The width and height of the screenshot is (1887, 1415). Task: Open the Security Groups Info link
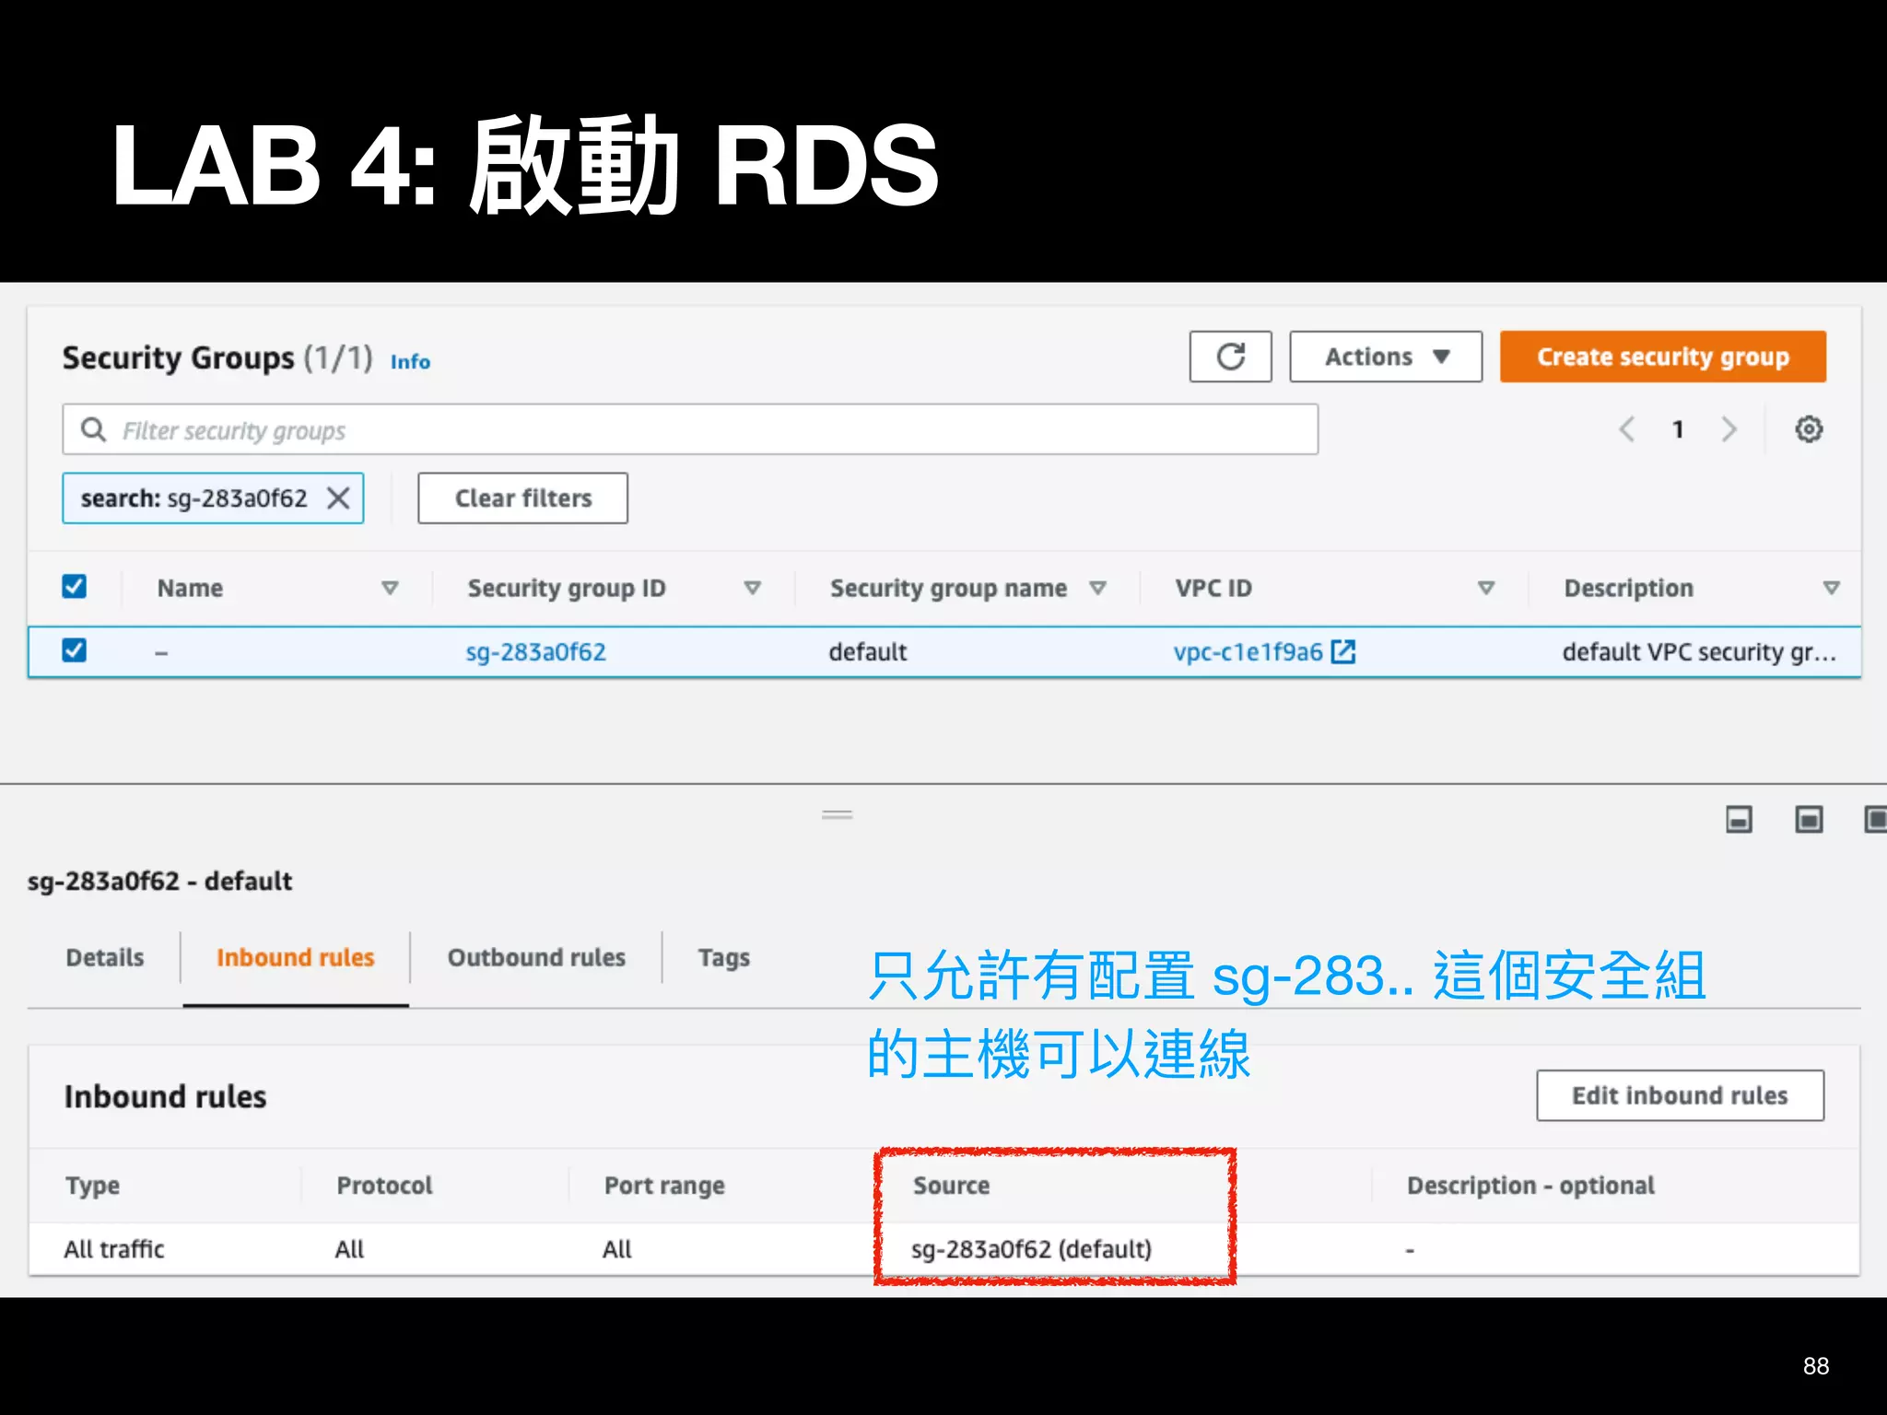pyautogui.click(x=410, y=361)
